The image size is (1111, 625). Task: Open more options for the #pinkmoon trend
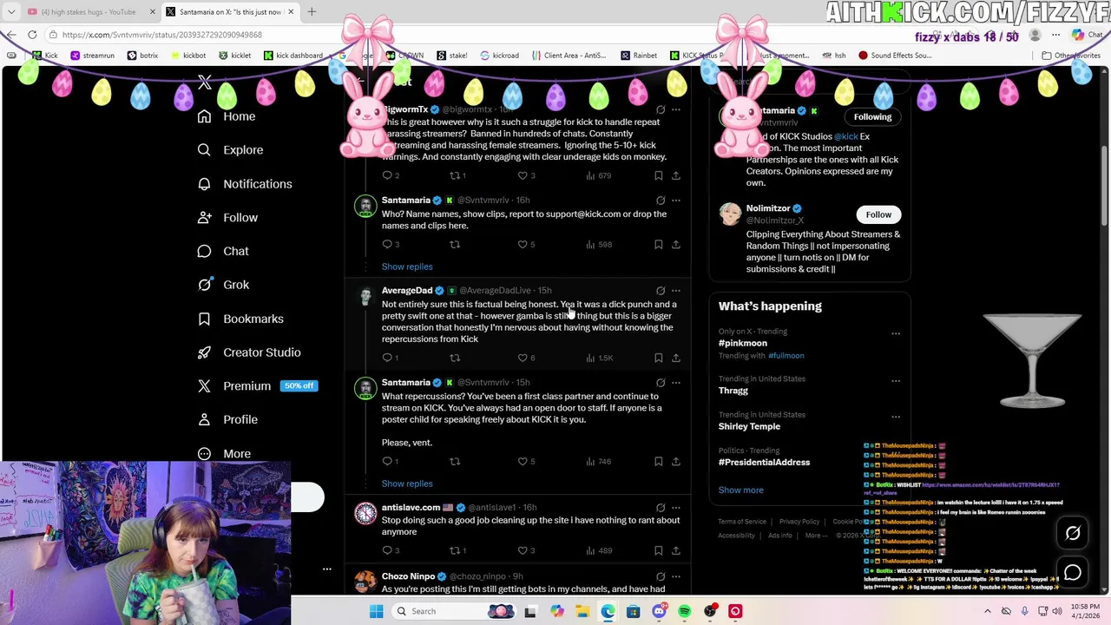point(896,333)
